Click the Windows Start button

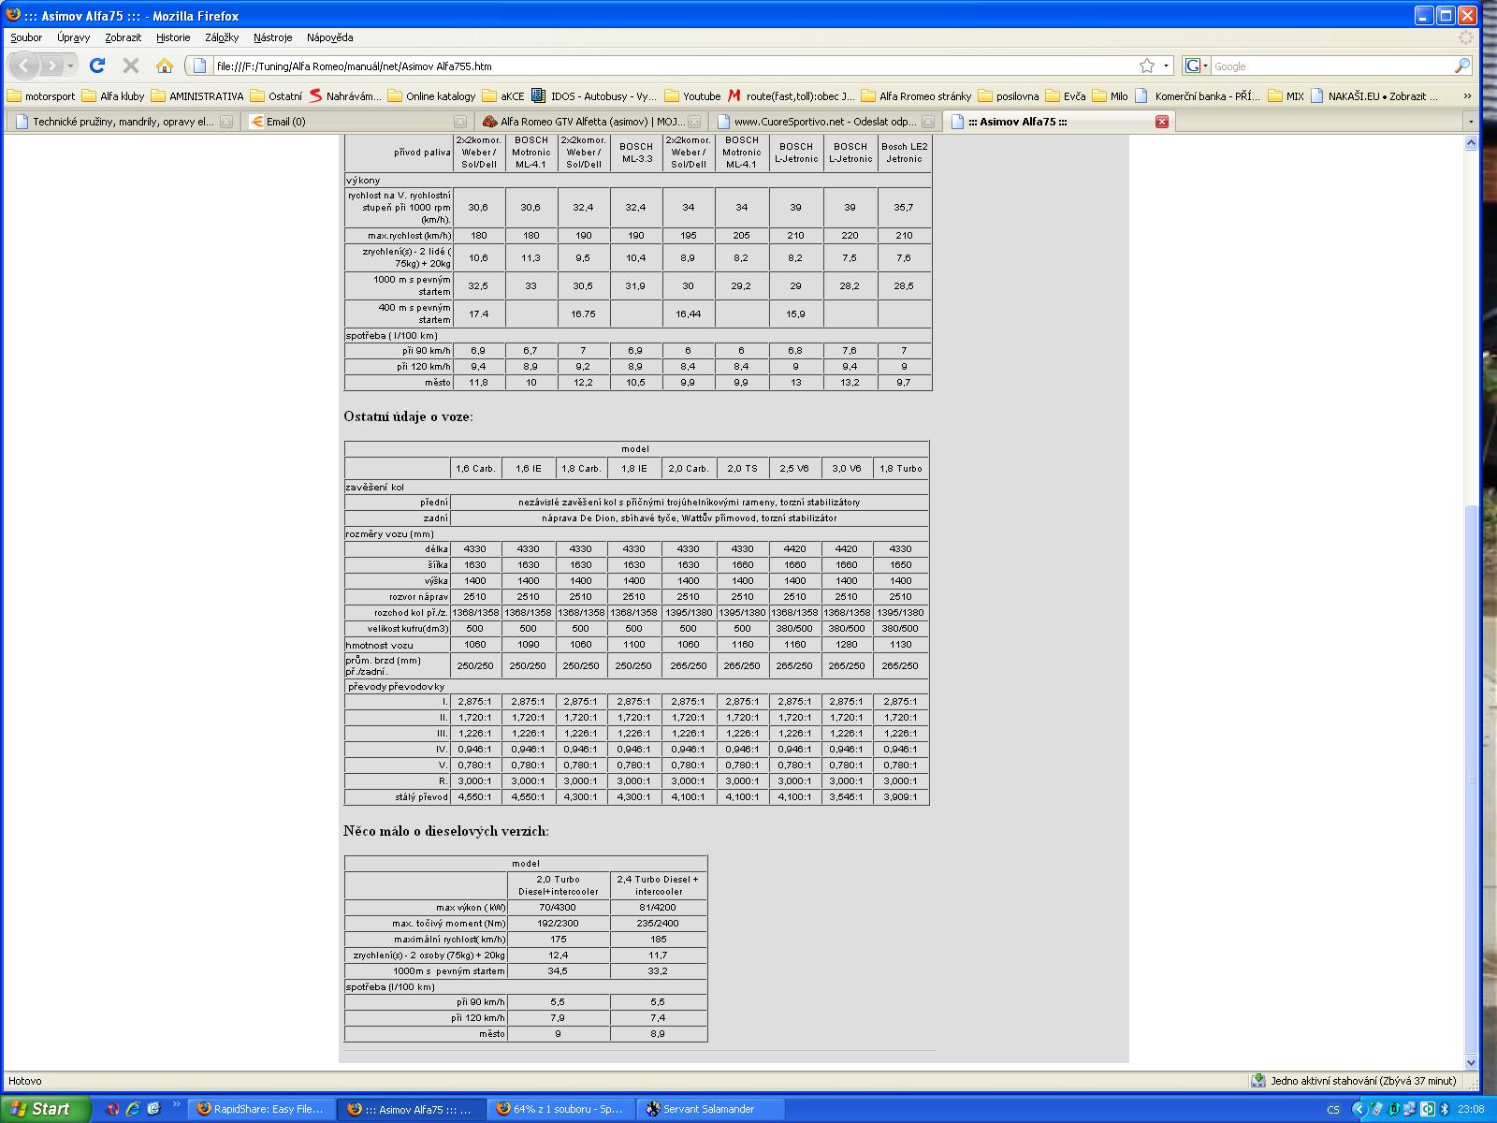tap(45, 1109)
